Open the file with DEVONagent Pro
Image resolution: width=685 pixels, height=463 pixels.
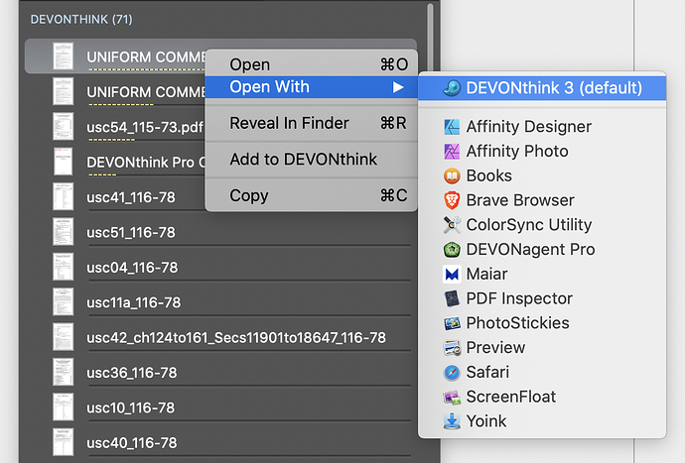tap(542, 250)
